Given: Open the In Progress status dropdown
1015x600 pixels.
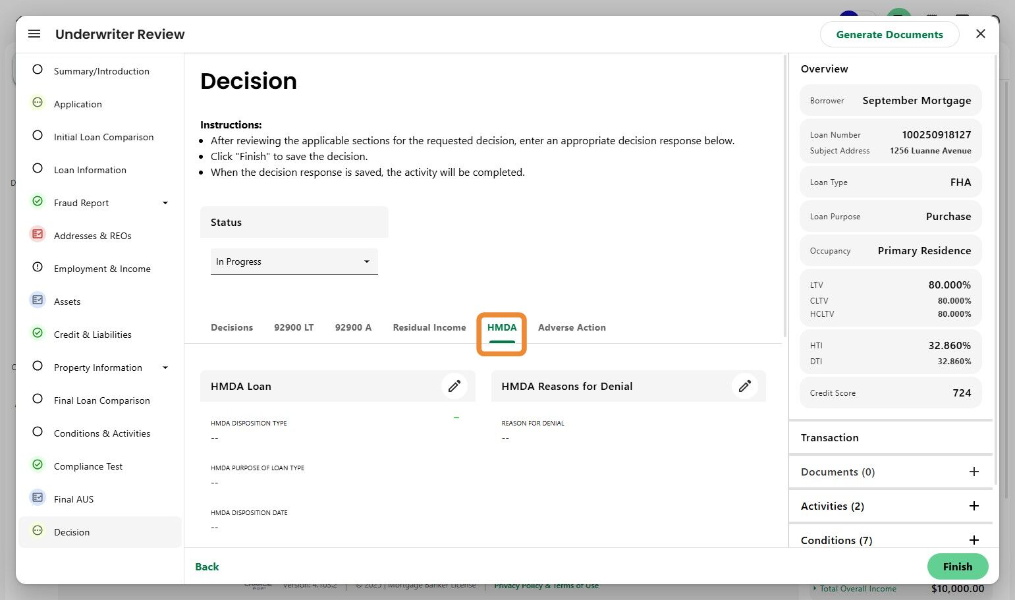Looking at the screenshot, I should 294,261.
